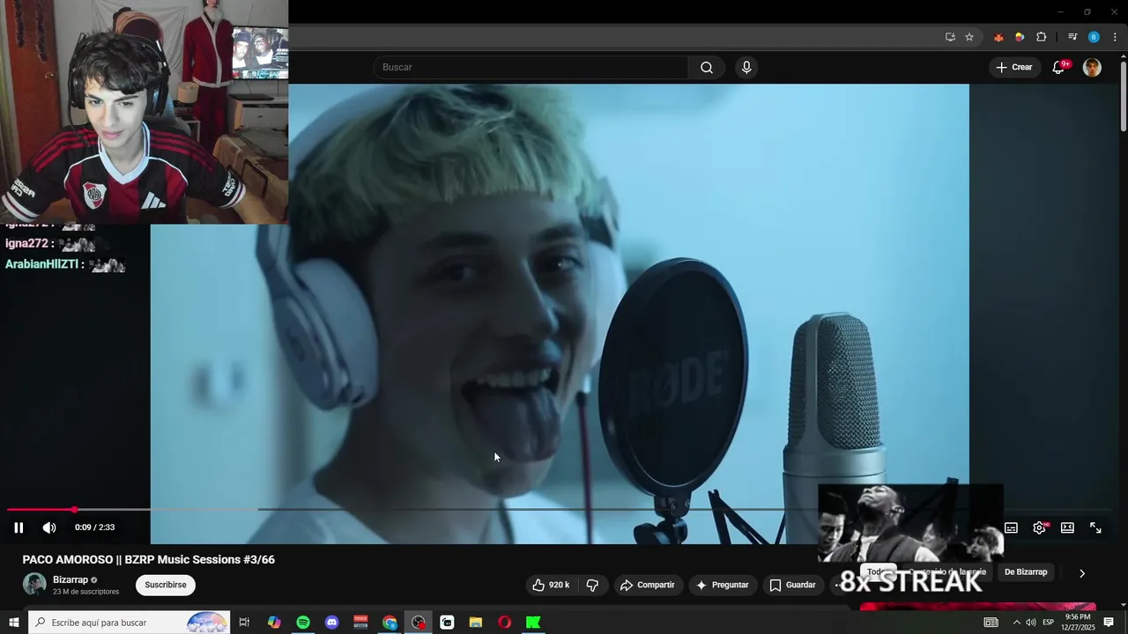Open YouTube notifications bell
This screenshot has width=1128, height=634.
(x=1059, y=68)
